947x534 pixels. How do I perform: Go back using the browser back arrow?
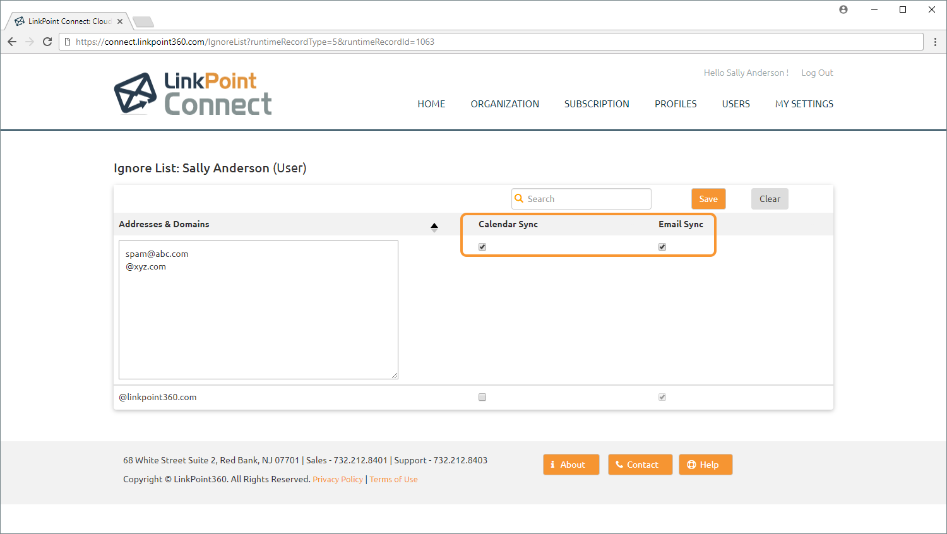click(x=12, y=42)
